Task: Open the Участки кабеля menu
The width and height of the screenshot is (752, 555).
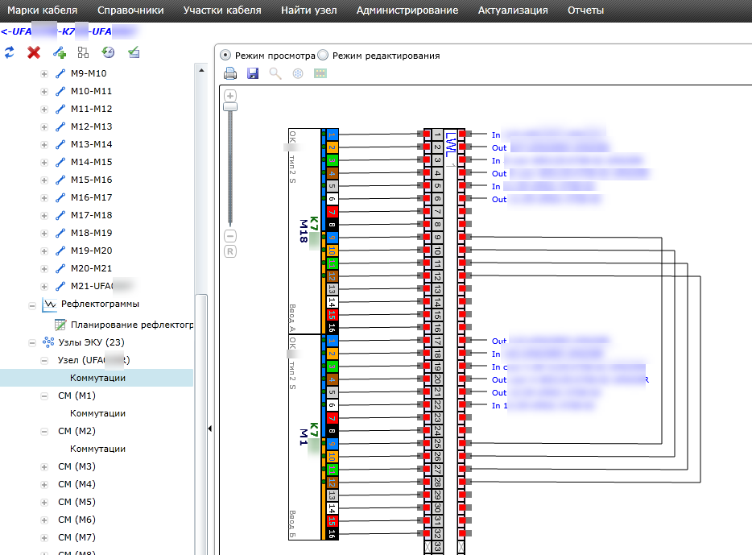Action: tap(222, 10)
